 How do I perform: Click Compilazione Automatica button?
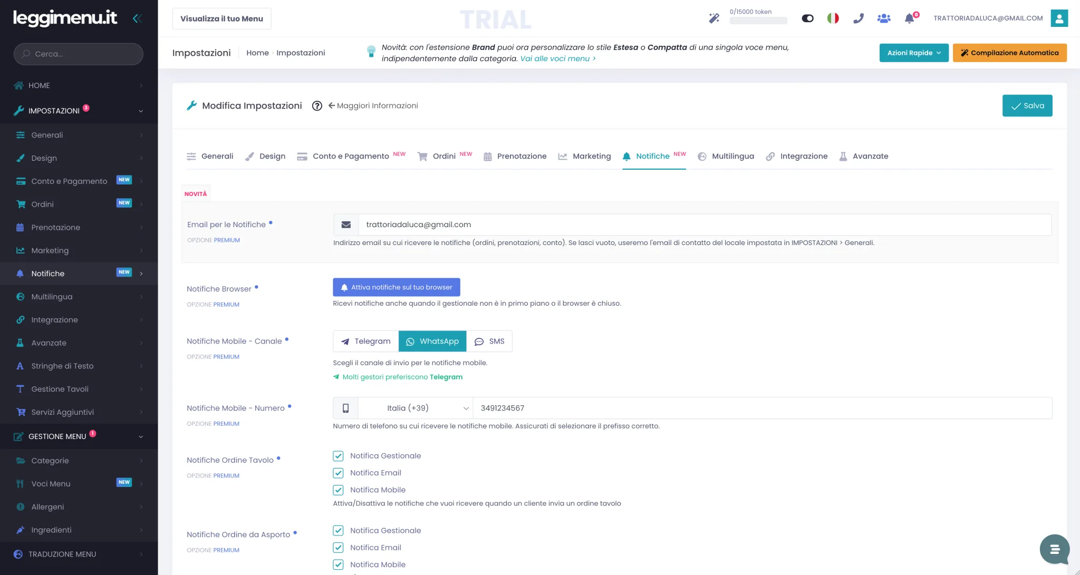1009,53
